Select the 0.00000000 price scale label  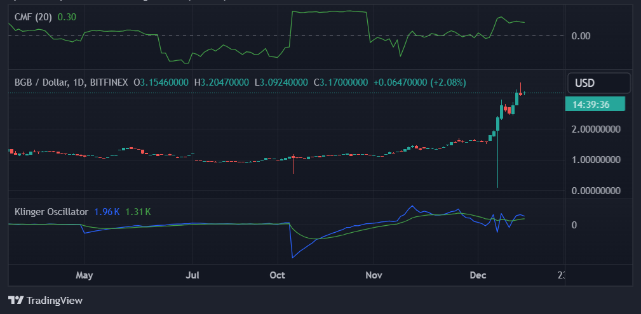point(595,190)
